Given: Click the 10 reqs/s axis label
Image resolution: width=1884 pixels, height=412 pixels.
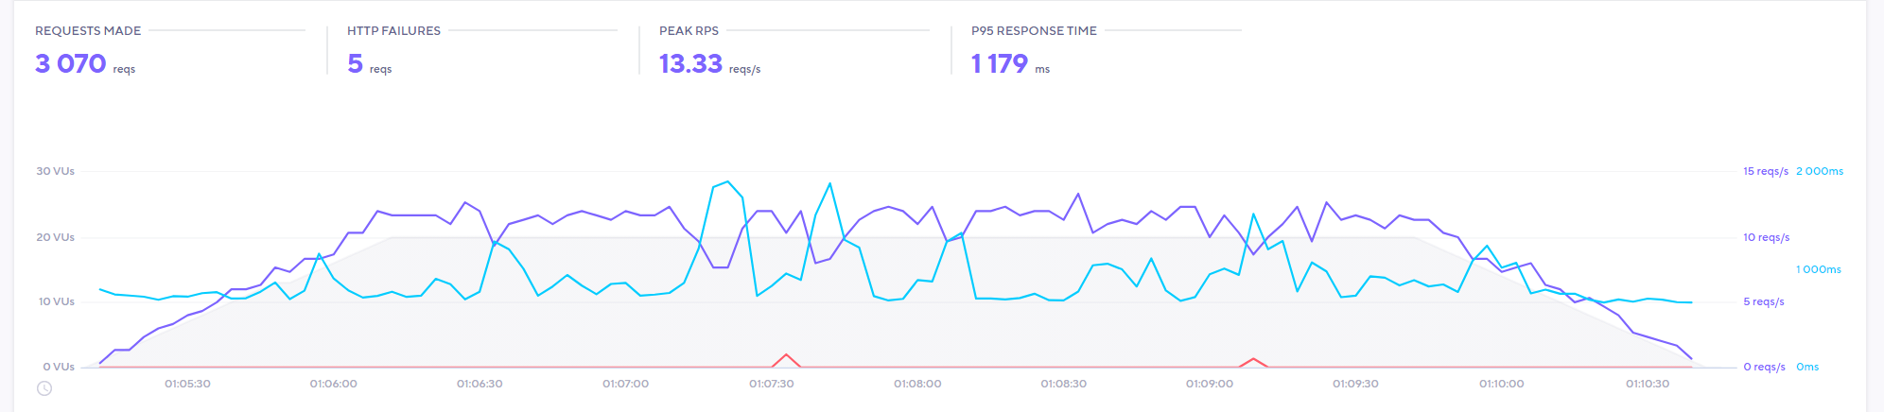Looking at the screenshot, I should tap(1766, 237).
